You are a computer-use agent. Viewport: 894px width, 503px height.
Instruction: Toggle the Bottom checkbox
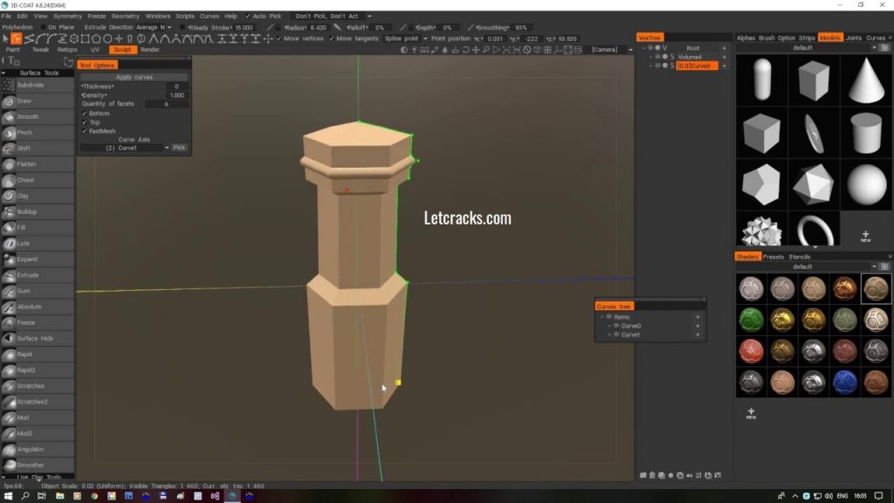coord(85,114)
